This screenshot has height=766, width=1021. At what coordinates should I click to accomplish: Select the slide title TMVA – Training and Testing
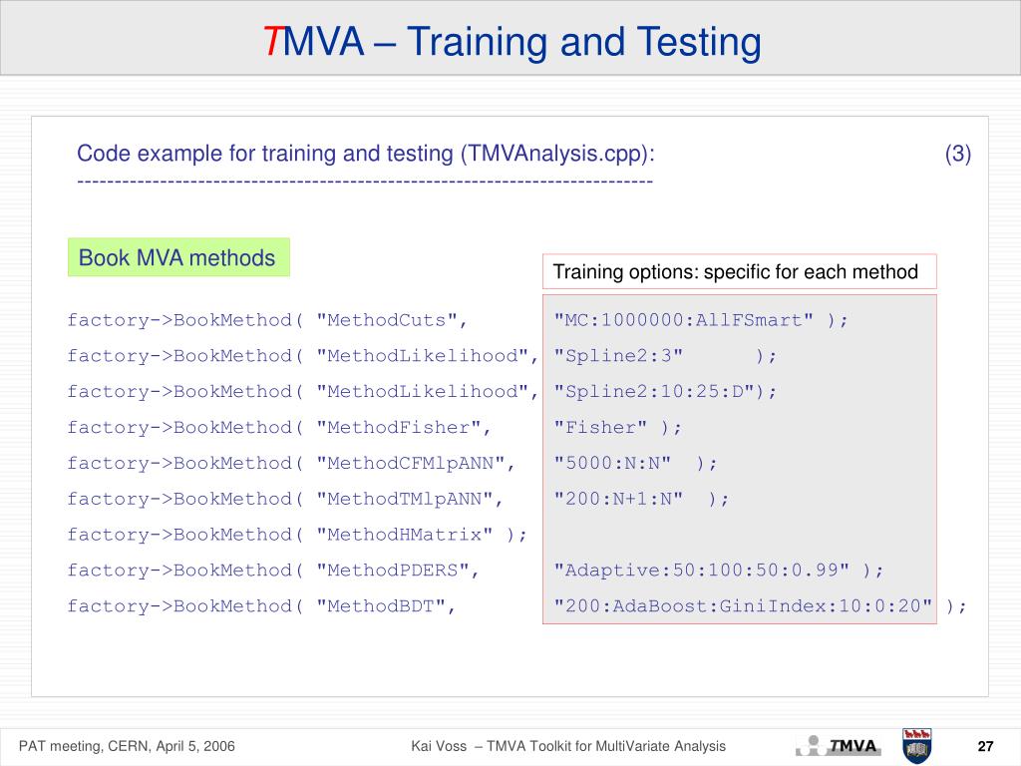pos(511,41)
